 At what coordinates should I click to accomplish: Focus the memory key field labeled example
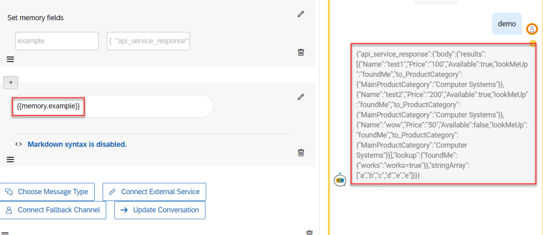point(57,41)
